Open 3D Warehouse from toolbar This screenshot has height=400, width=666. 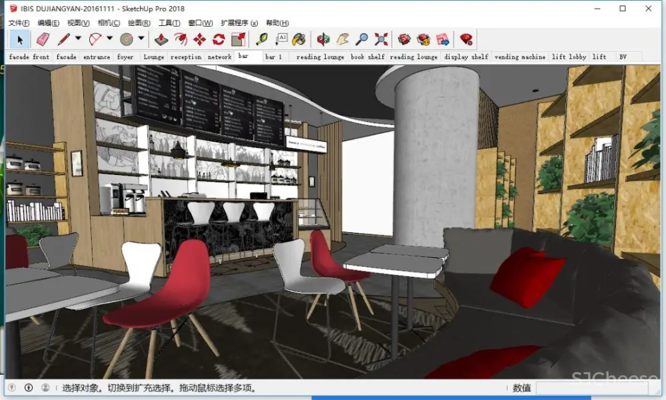404,39
